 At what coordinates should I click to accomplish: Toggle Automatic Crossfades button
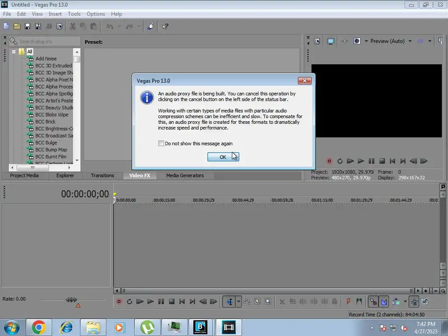[x=384, y=301]
